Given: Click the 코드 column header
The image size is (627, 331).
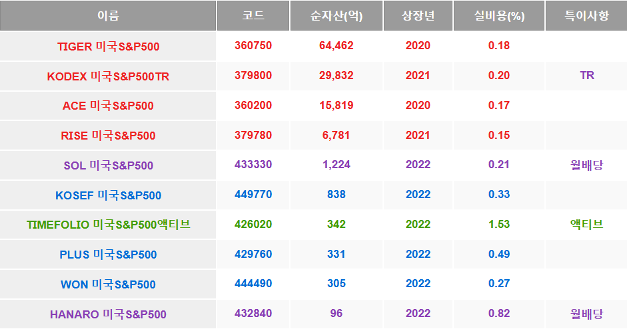Looking at the screenshot, I should coord(253,15).
